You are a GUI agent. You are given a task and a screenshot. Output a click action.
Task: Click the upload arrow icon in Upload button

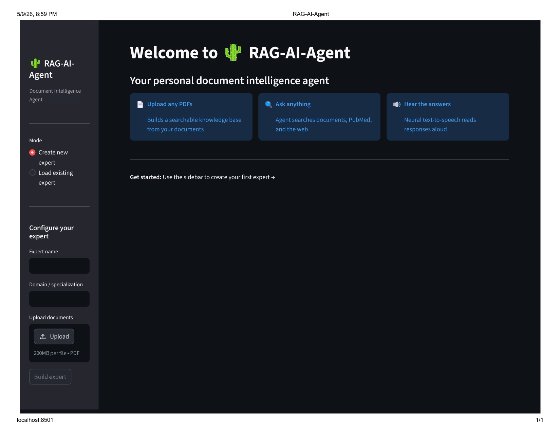coord(43,337)
